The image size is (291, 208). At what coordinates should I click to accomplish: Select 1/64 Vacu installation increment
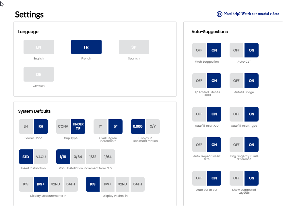[108, 157]
